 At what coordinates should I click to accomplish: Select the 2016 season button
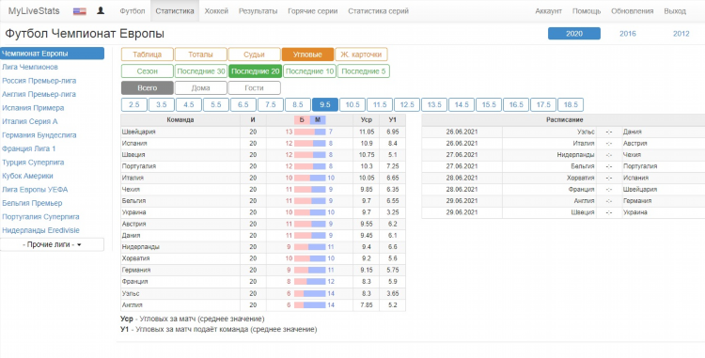[x=627, y=34]
